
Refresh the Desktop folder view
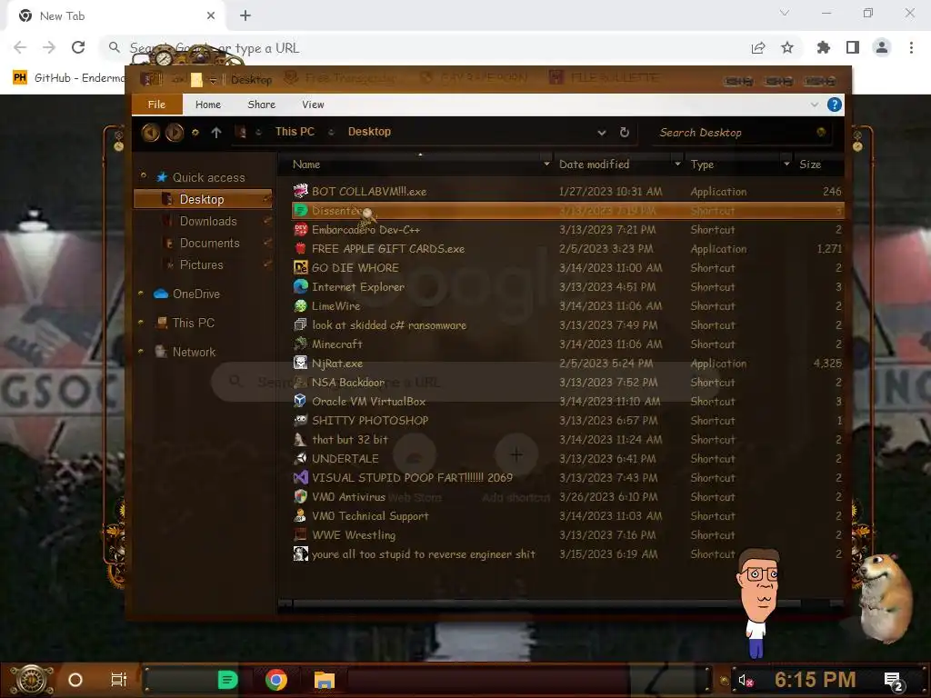coord(624,132)
